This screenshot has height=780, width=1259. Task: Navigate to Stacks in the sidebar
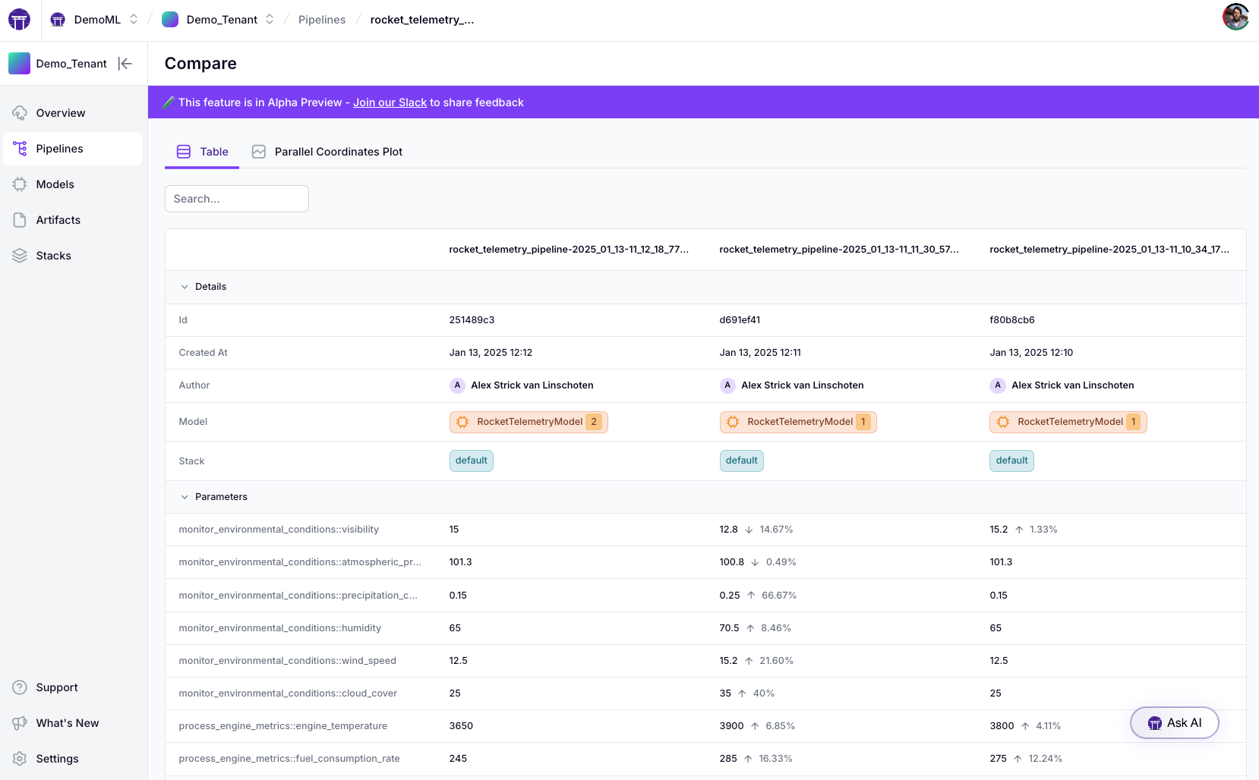pyautogui.click(x=53, y=256)
